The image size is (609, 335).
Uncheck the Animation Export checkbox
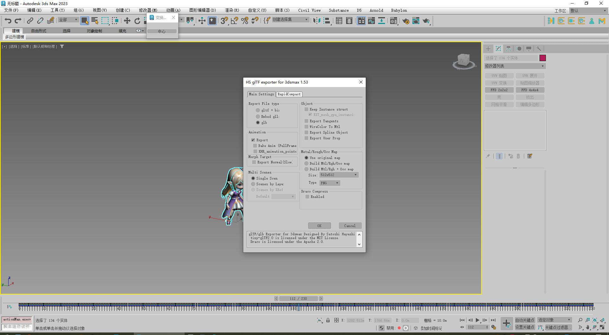click(x=253, y=140)
